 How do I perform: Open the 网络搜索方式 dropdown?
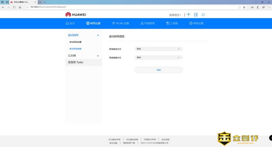[158, 57]
